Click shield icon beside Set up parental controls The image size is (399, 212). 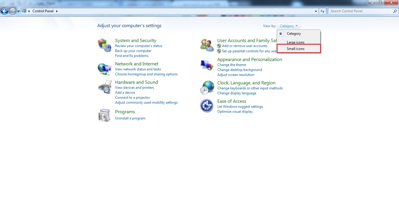219,51
